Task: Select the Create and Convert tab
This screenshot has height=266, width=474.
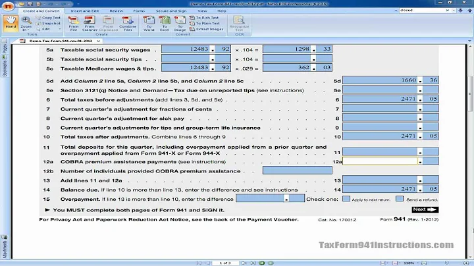Action: pos(41,11)
